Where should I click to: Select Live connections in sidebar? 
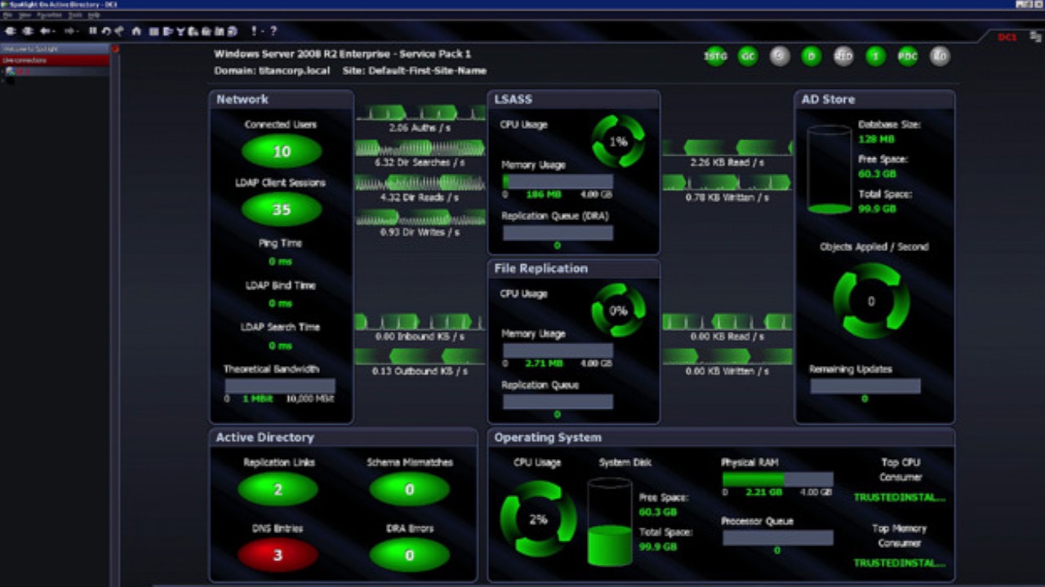point(55,60)
